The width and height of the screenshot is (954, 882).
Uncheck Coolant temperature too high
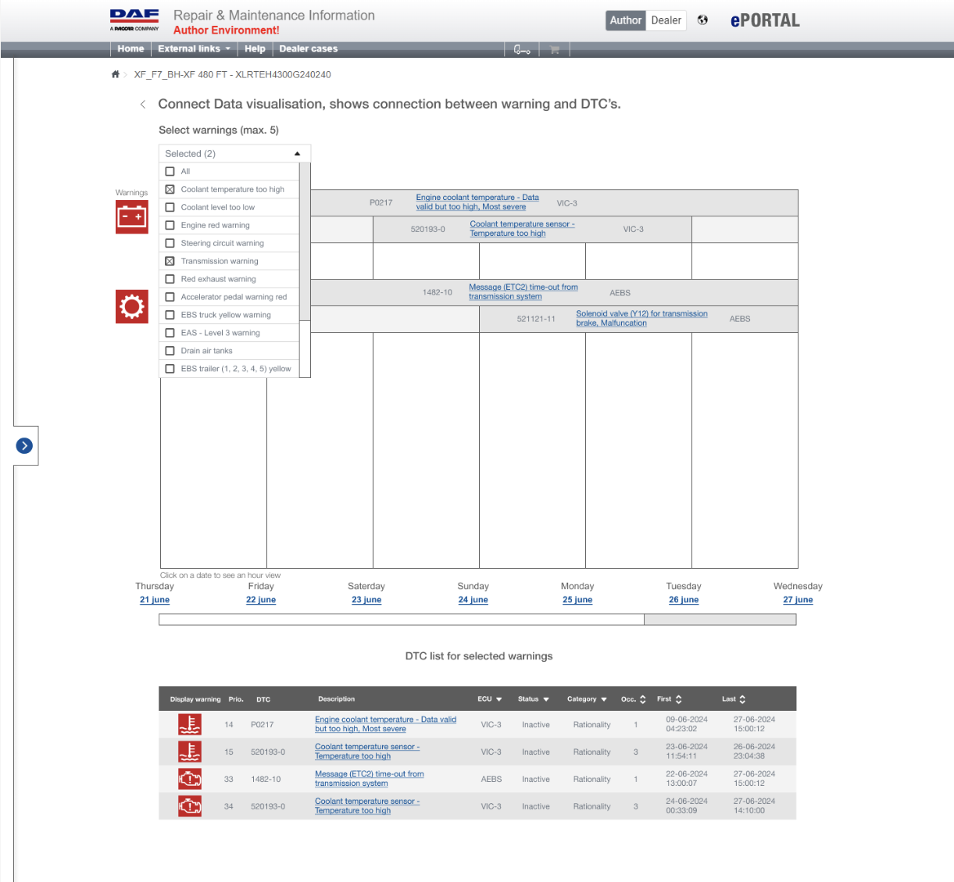point(170,190)
